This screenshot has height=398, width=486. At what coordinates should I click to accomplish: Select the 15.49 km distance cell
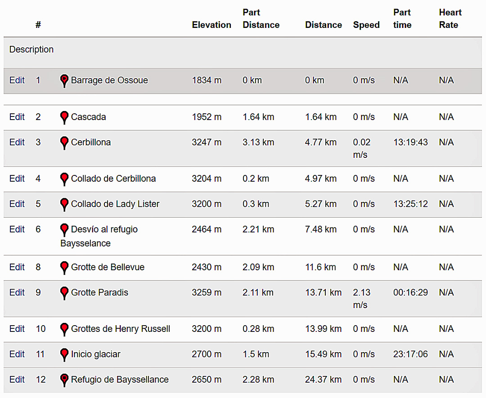pos(323,354)
